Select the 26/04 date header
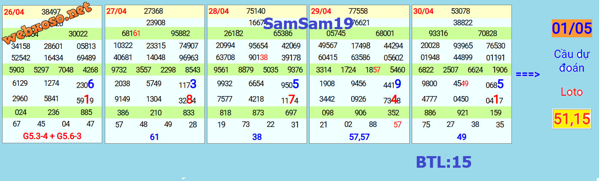The image size is (599, 181). (14, 12)
